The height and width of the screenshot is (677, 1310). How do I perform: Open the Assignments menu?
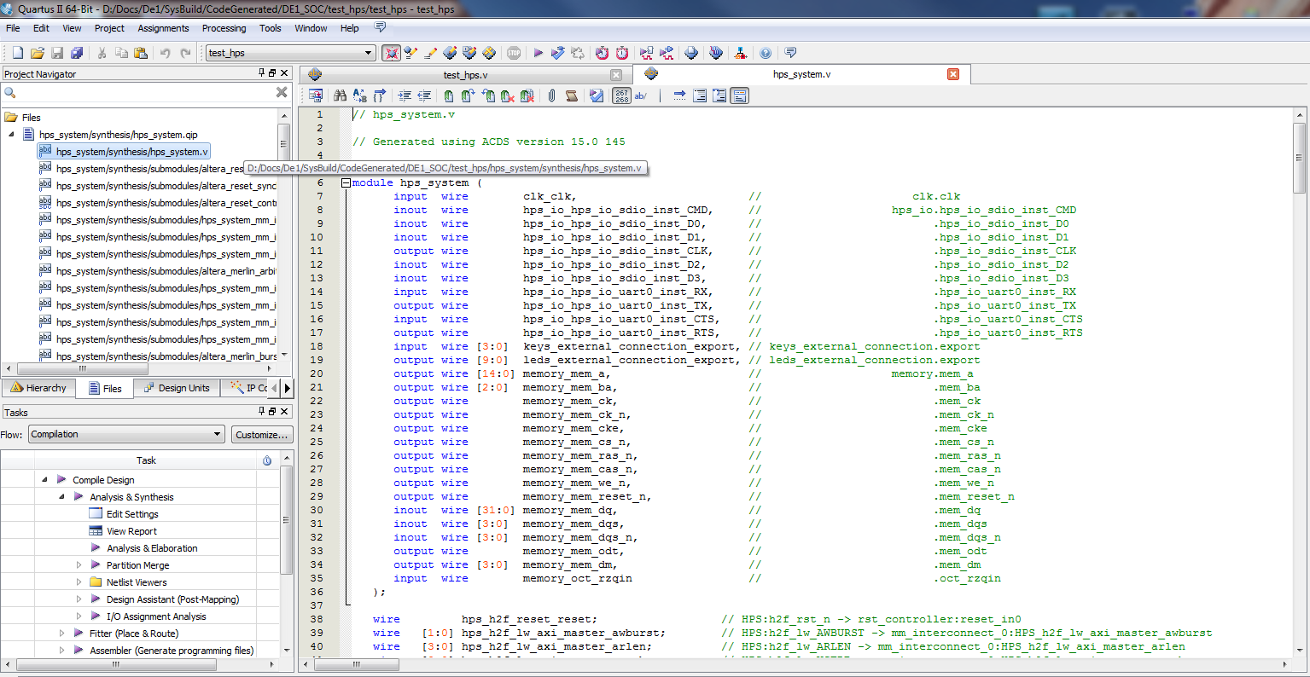[163, 28]
